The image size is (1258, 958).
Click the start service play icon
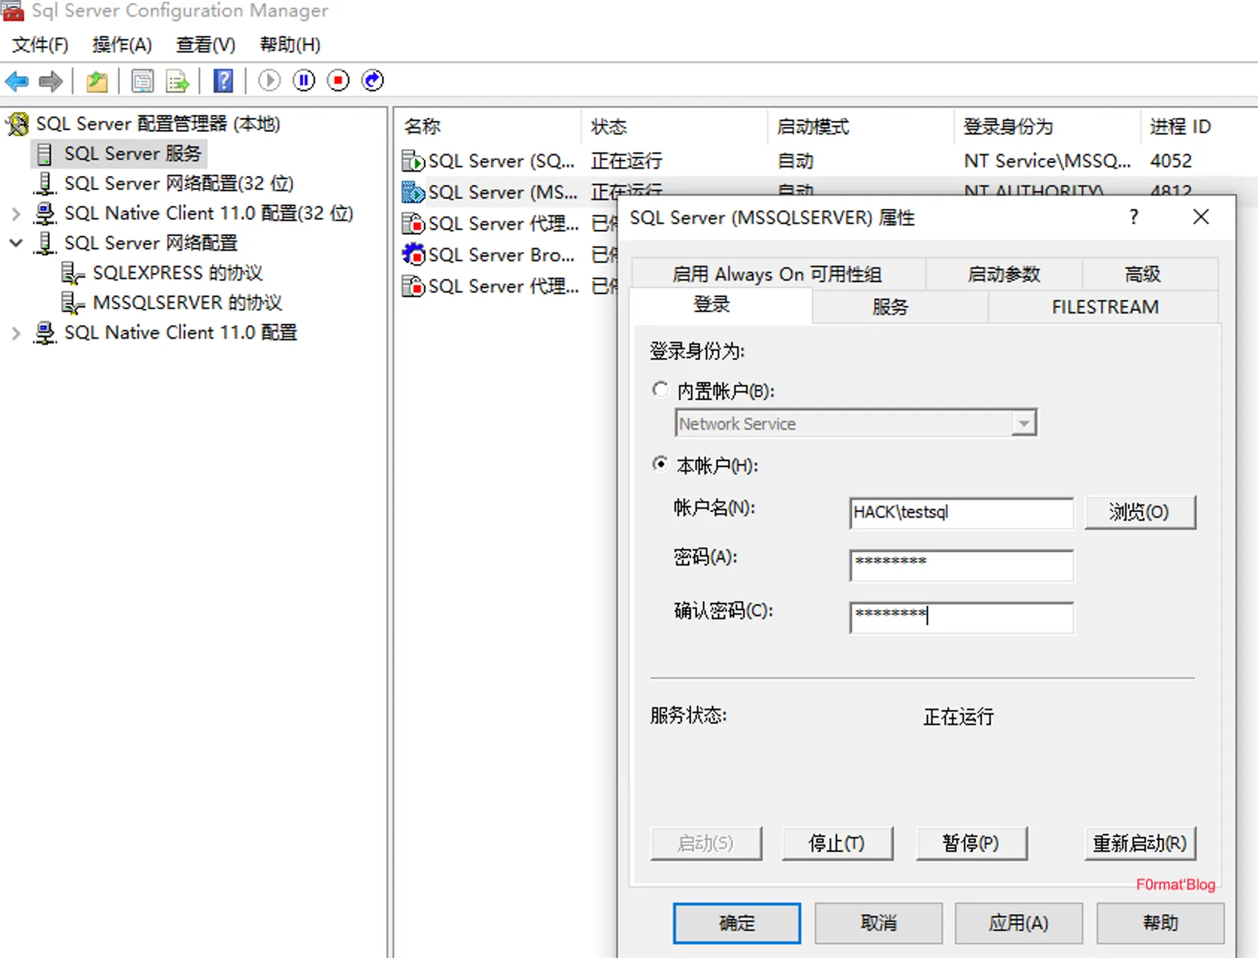tap(269, 81)
